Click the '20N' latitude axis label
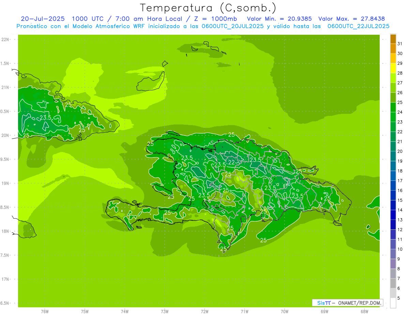 click(x=6, y=135)
